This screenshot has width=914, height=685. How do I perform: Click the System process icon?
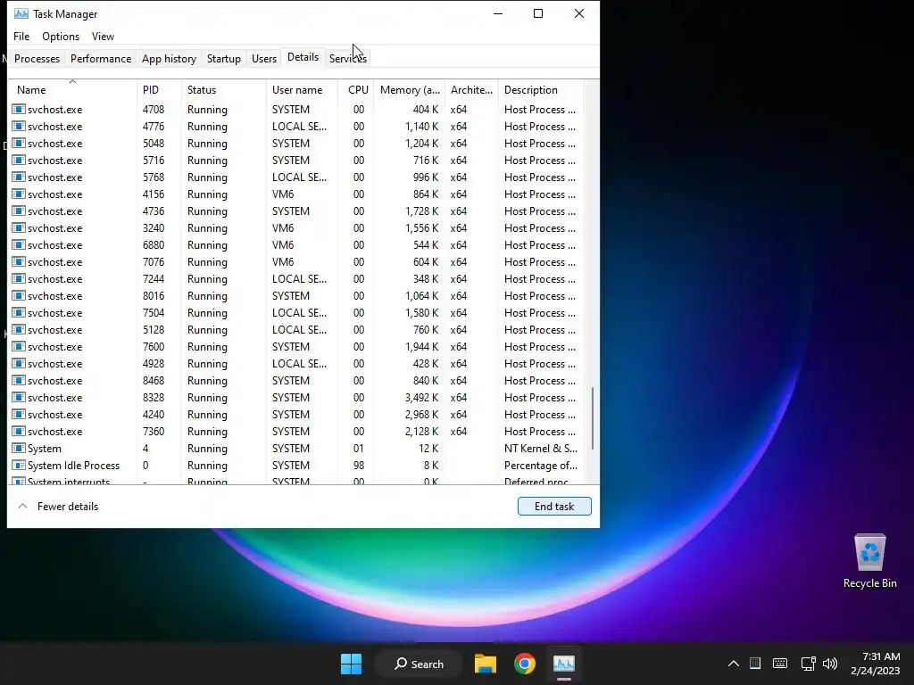[19, 448]
